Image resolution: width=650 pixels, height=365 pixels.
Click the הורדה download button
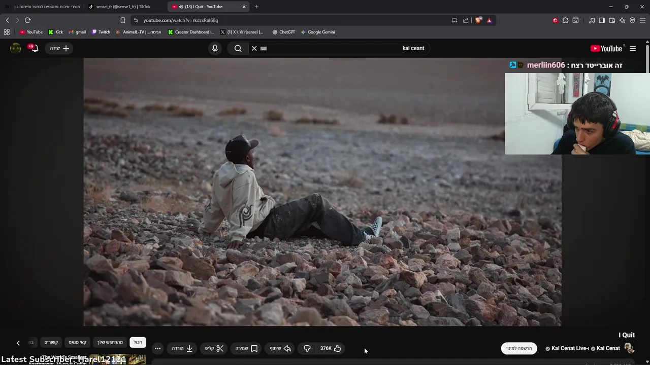click(182, 348)
